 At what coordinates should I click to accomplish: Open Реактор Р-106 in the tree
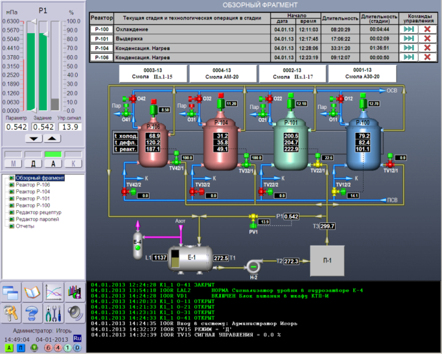tap(32, 185)
